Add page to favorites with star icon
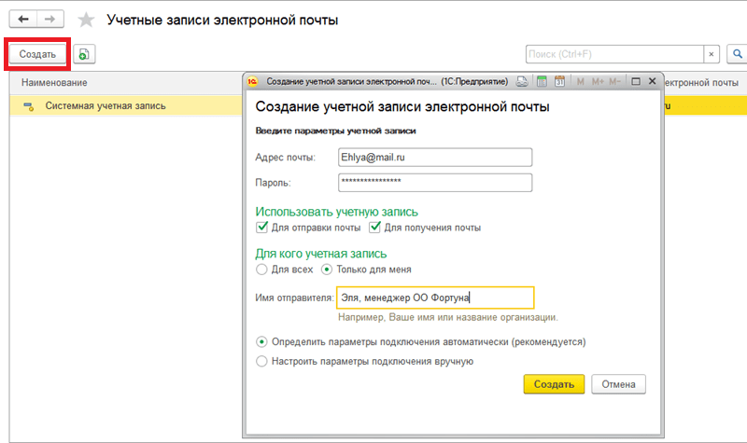This screenshot has width=747, height=443. click(86, 20)
